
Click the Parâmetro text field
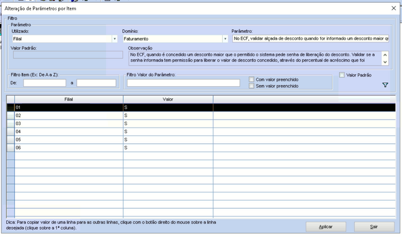point(310,39)
